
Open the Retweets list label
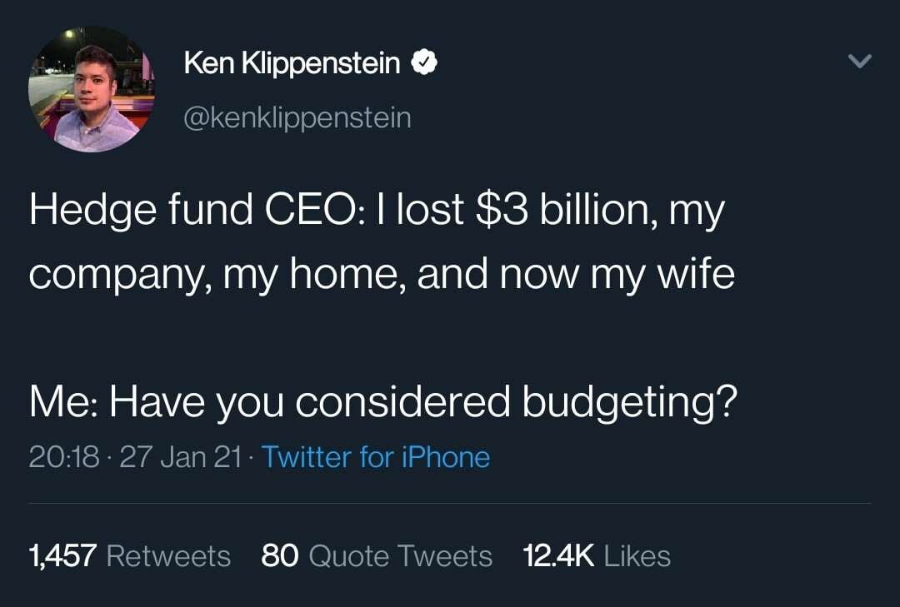(x=168, y=556)
